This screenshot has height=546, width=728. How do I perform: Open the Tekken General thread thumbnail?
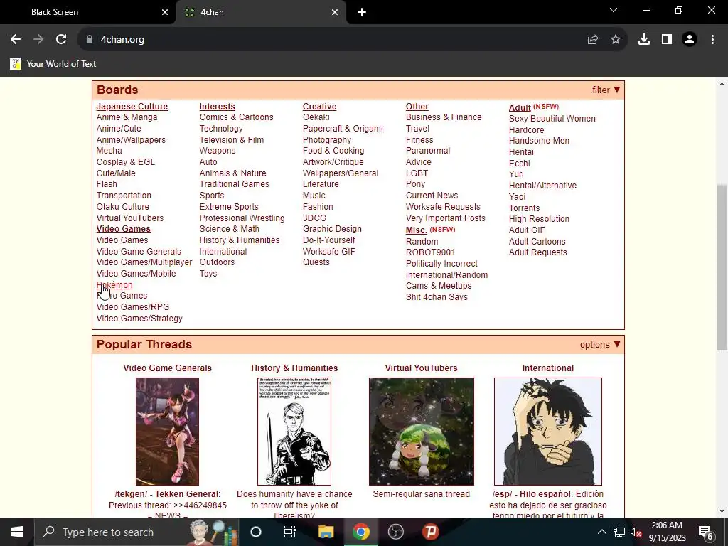pyautogui.click(x=167, y=432)
